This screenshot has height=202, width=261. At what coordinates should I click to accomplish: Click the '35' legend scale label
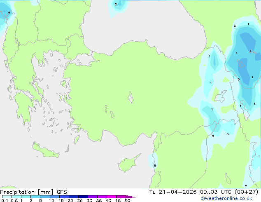99,200
